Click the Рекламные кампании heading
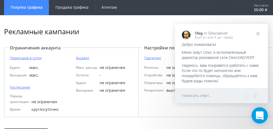273x129 pixels. [x=42, y=32]
